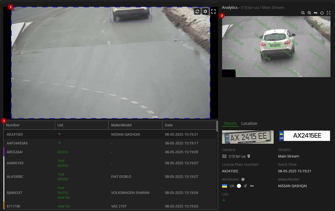The width and height of the screenshot is (335, 211).
Task: Click the recognized AX2415EE plate graphic
Action: [x=305, y=136]
